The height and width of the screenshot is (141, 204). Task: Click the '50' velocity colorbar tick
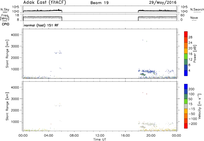tap(190, 99)
